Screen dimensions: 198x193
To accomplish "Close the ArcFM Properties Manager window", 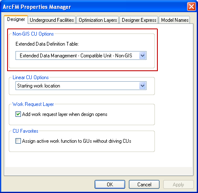I will (191, 7).
